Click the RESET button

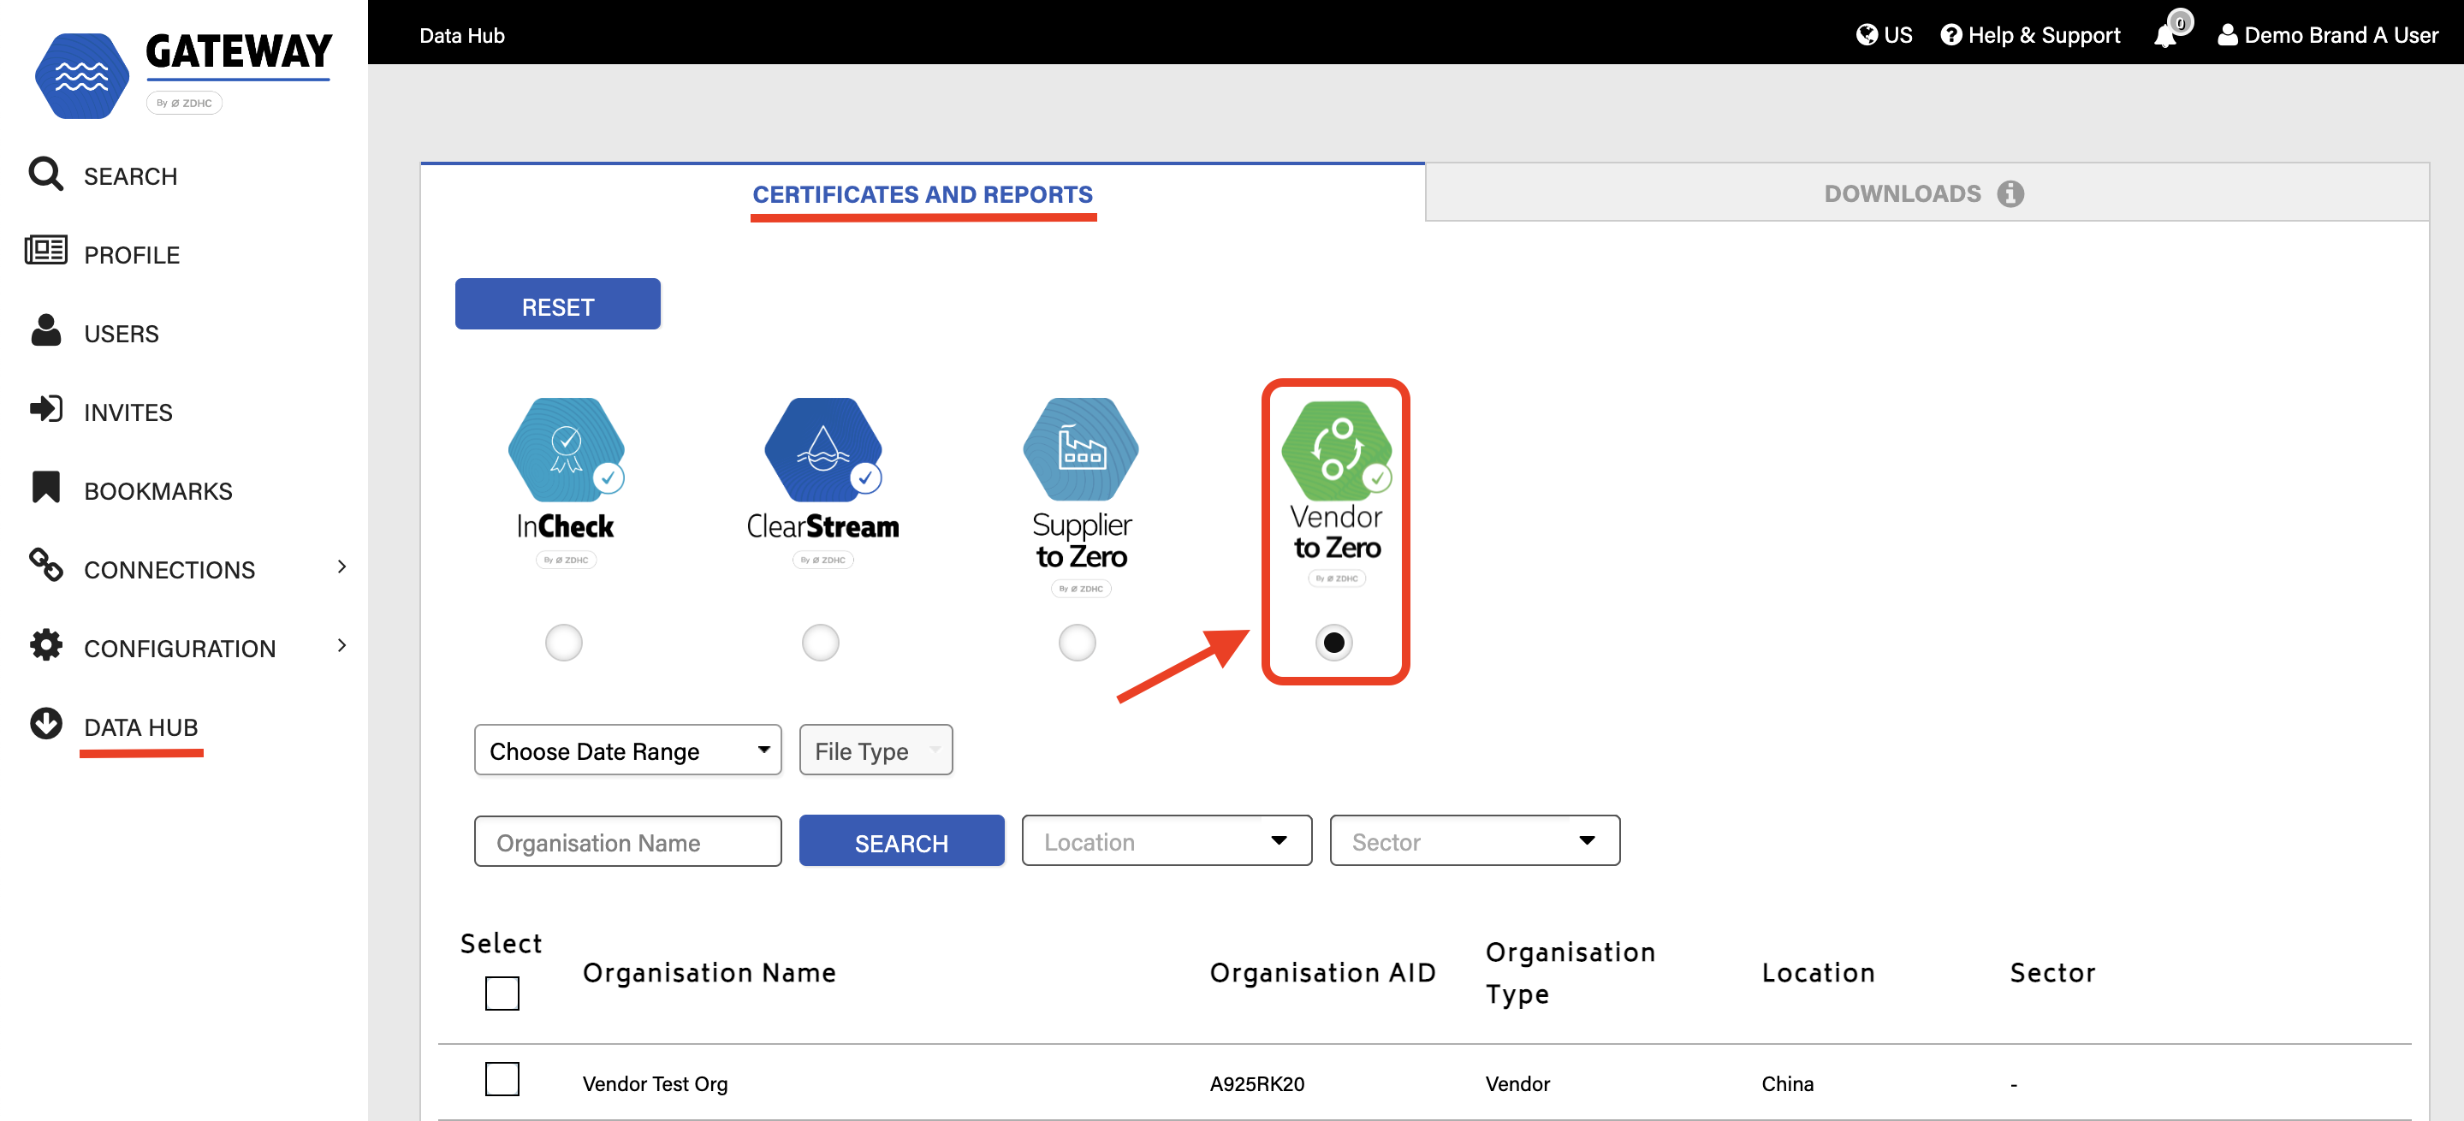[558, 305]
